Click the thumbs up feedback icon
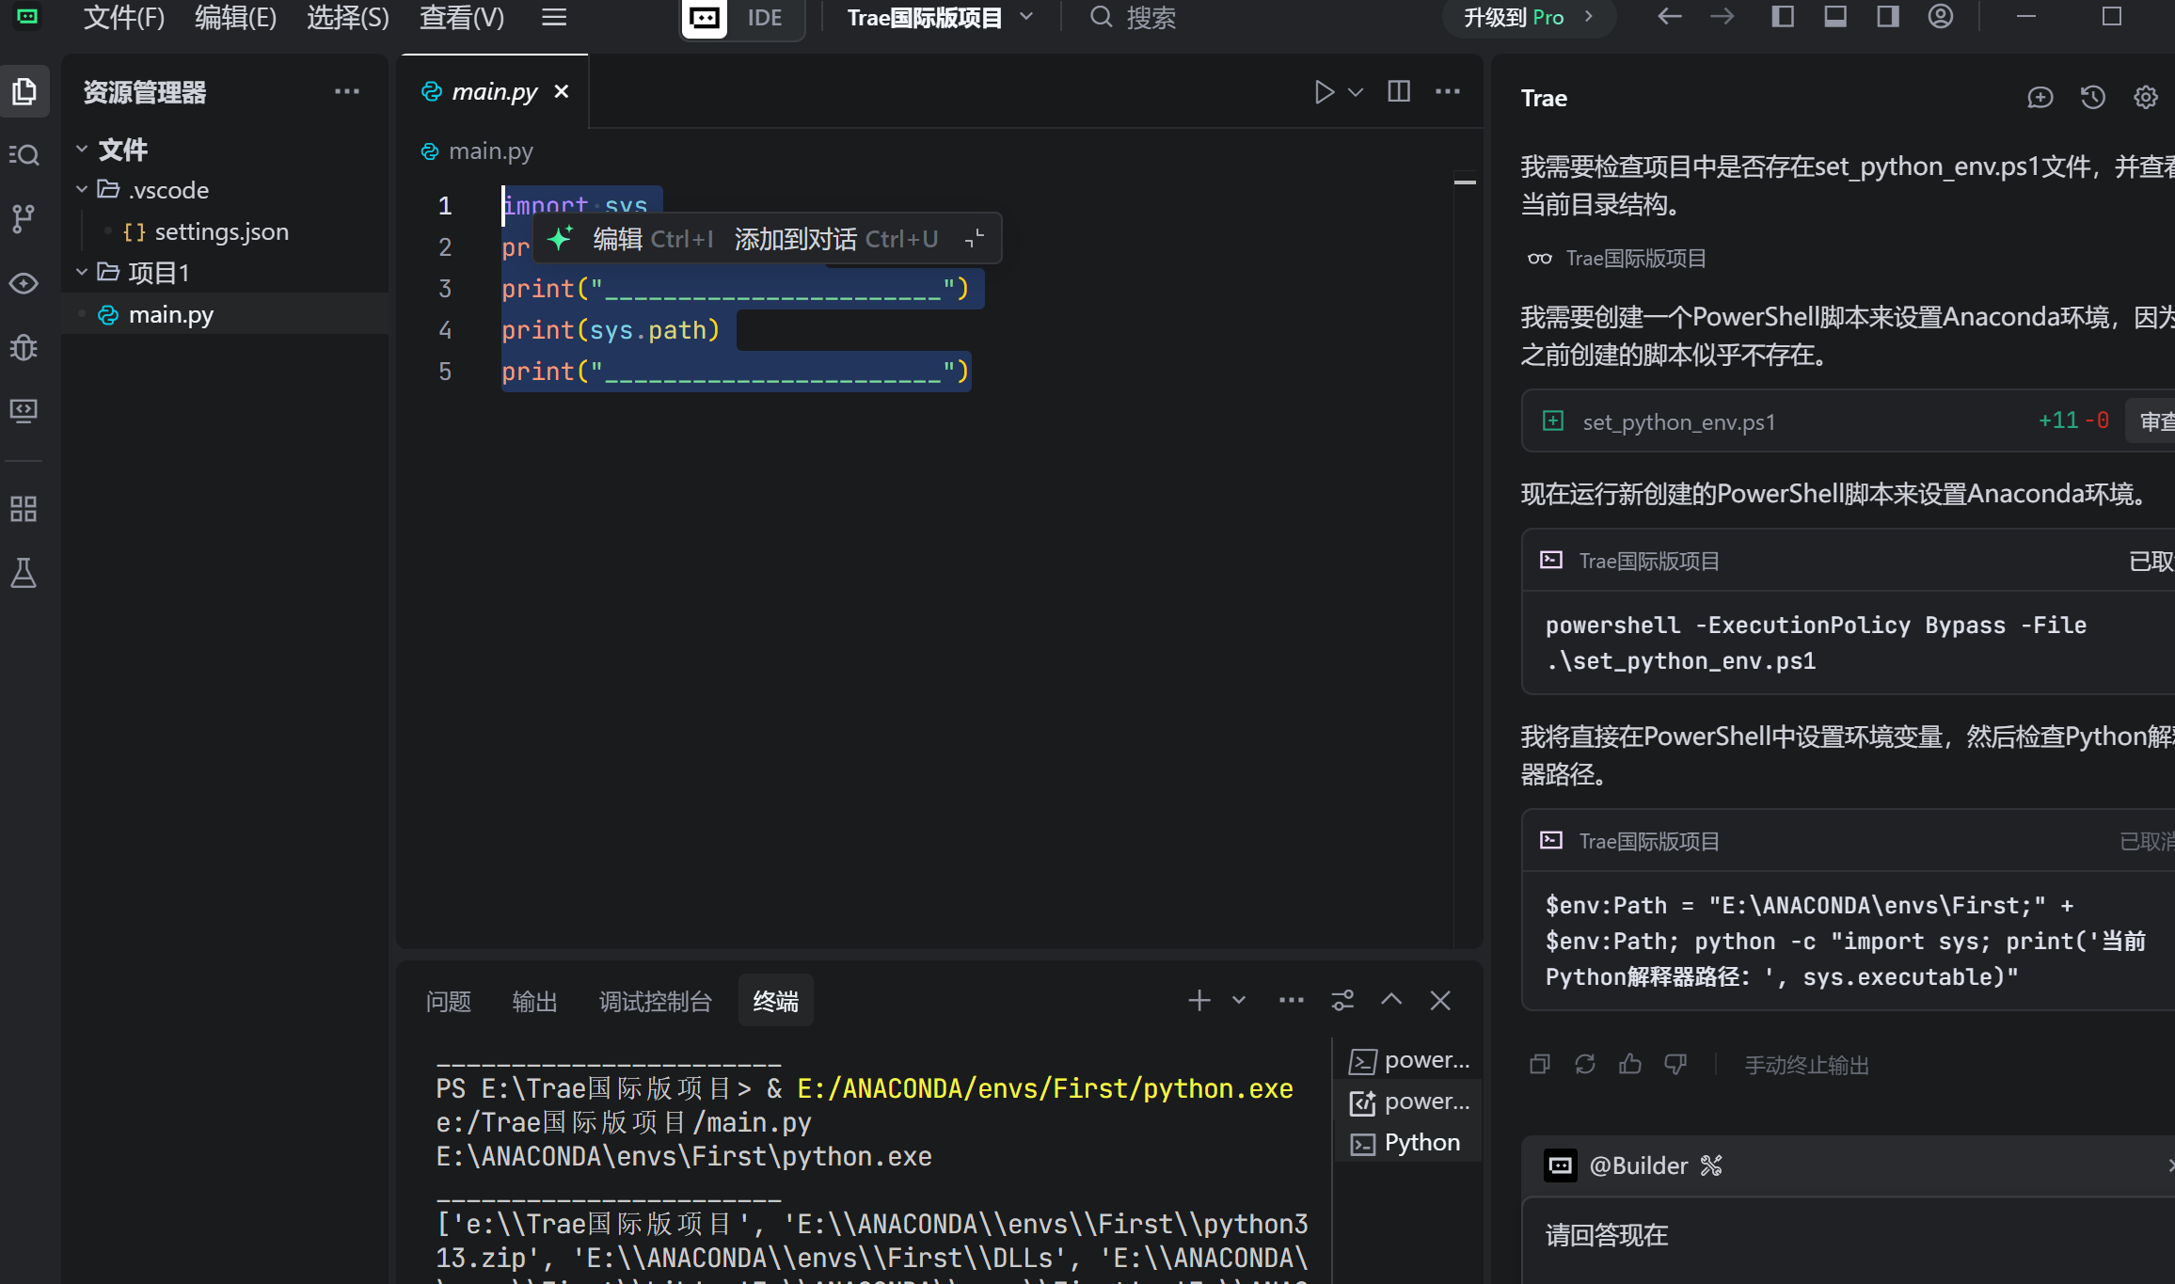This screenshot has height=1284, width=2175. pos(1630,1064)
